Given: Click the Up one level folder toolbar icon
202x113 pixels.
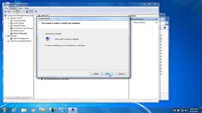Looking at the screenshot, I should (x=14, y=12).
